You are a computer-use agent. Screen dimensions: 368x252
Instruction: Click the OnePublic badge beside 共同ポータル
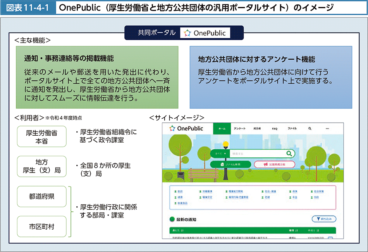point(205,33)
